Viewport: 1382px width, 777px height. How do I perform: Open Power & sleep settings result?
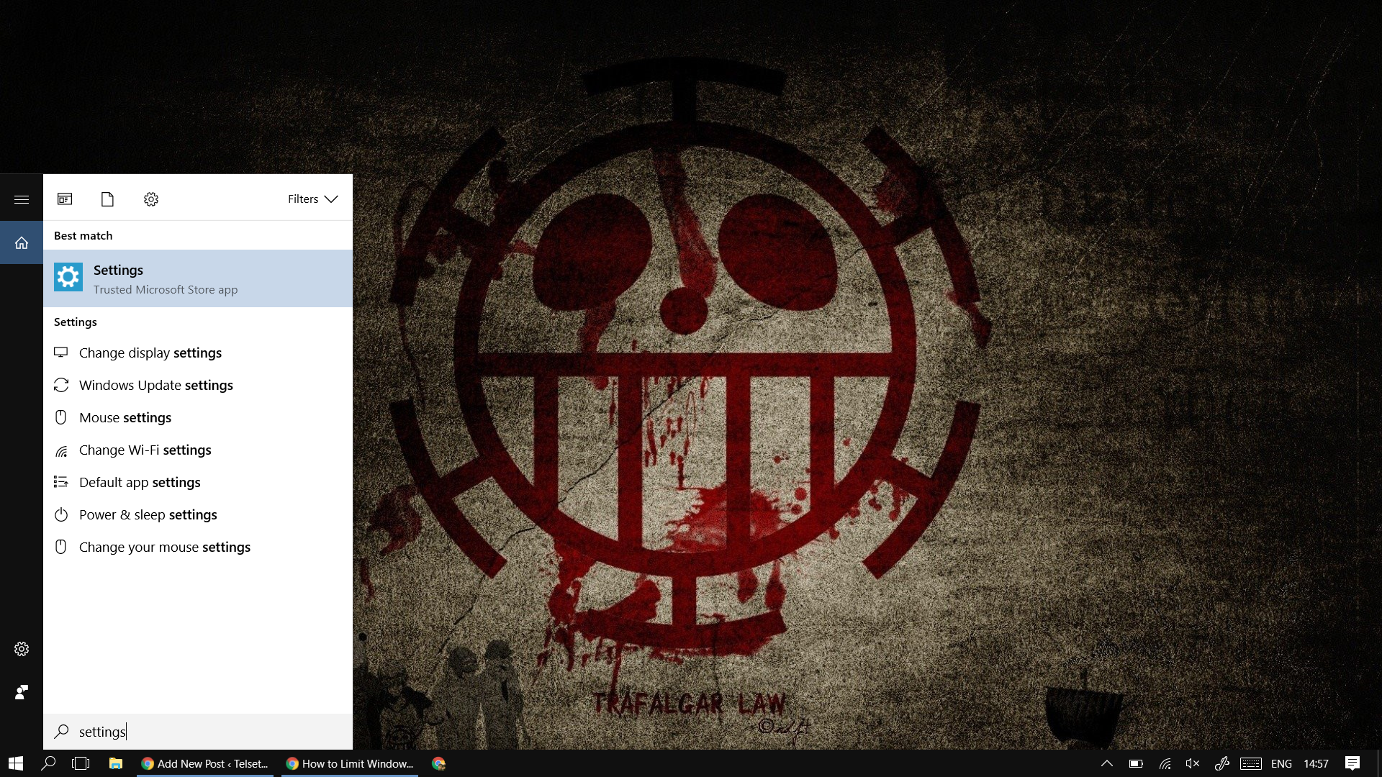148,514
